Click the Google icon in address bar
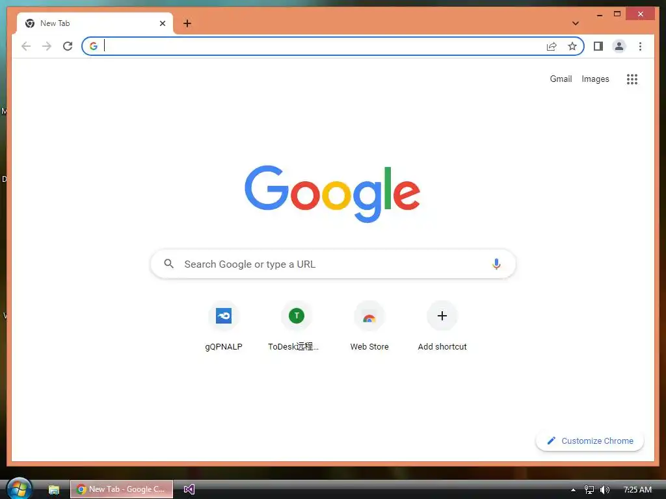The height and width of the screenshot is (499, 666). coord(94,46)
